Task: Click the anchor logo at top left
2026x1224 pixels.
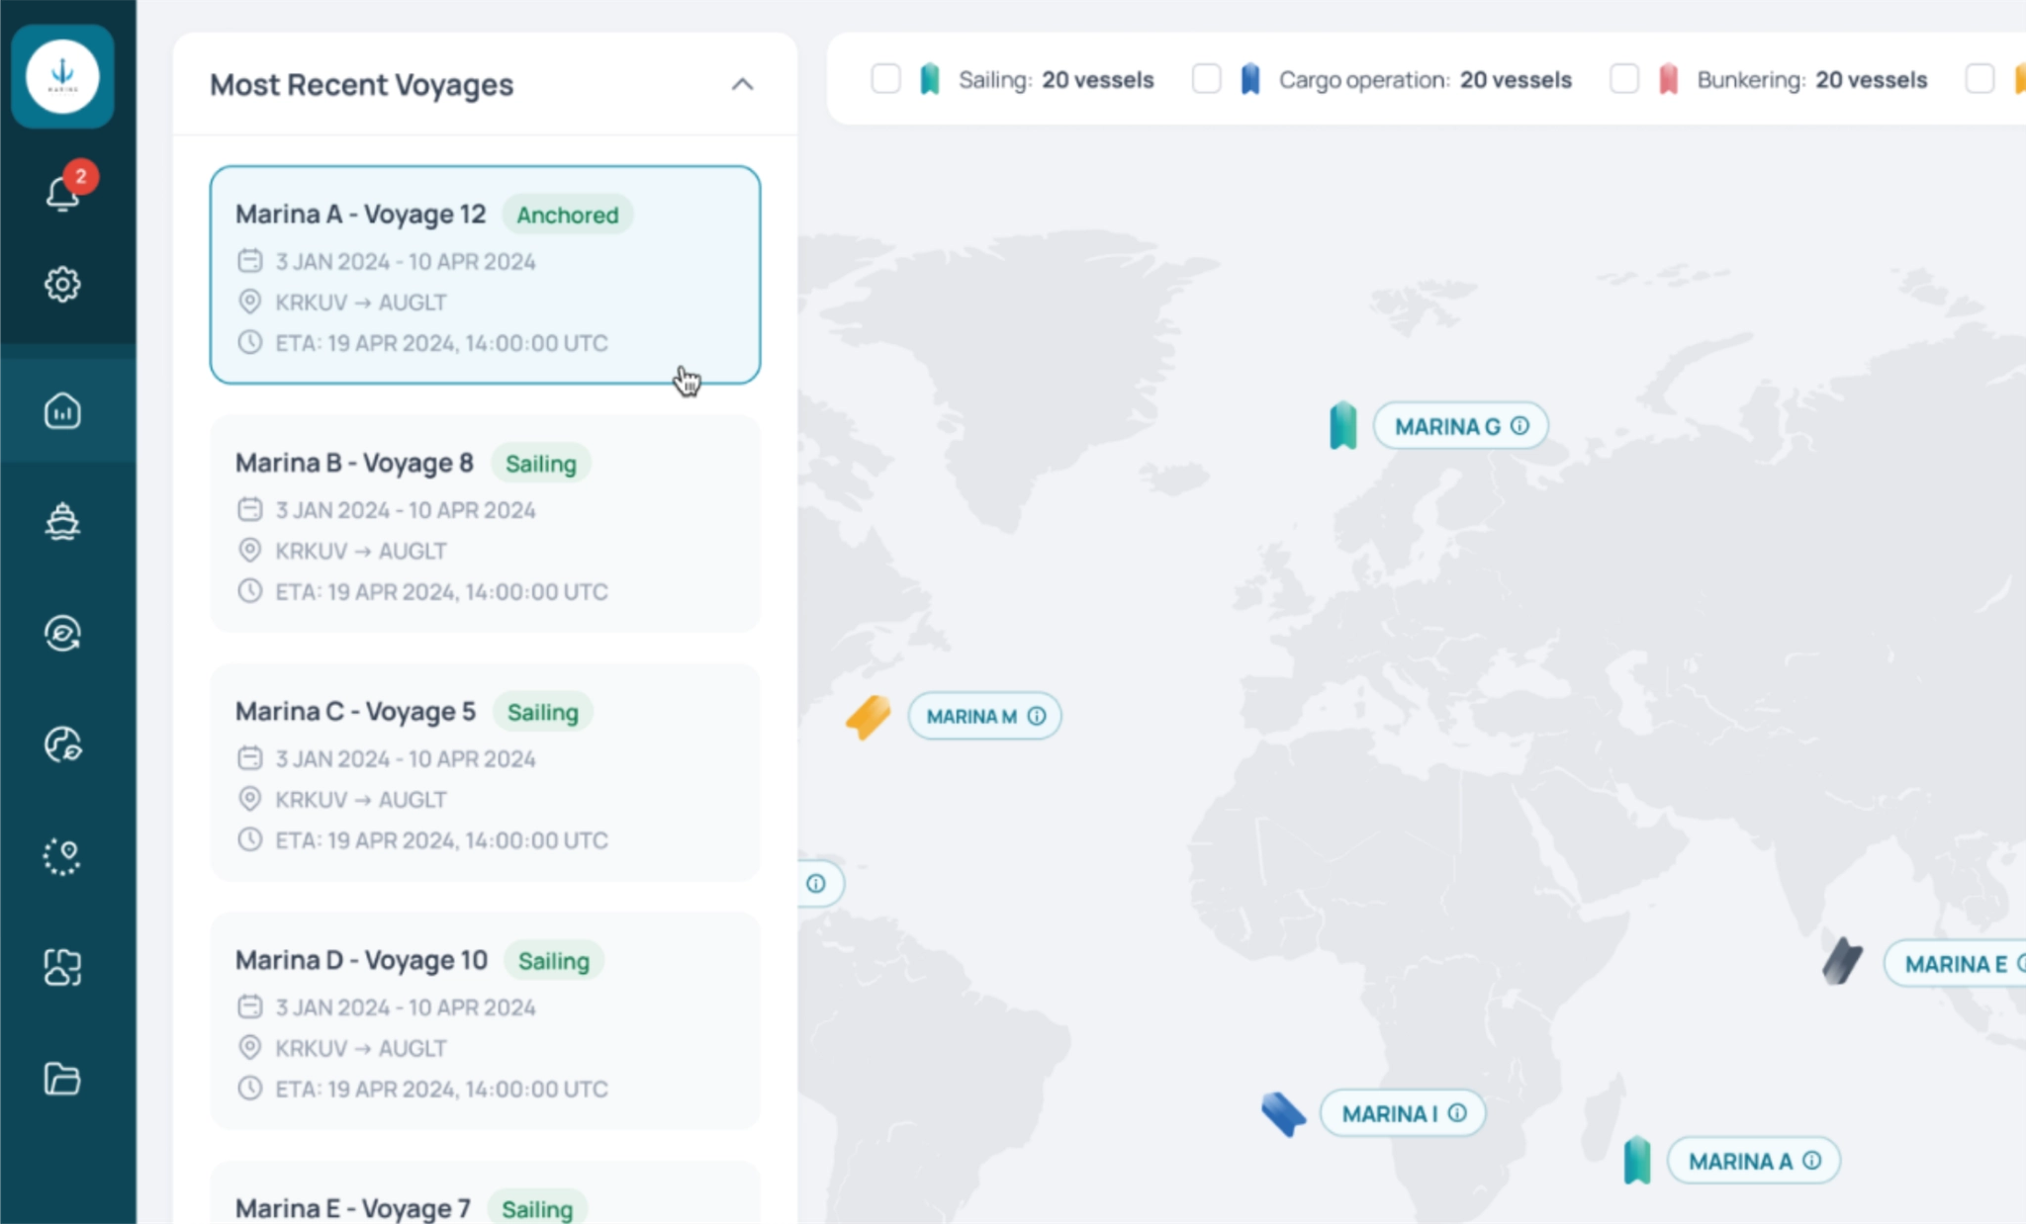Action: pos(62,76)
